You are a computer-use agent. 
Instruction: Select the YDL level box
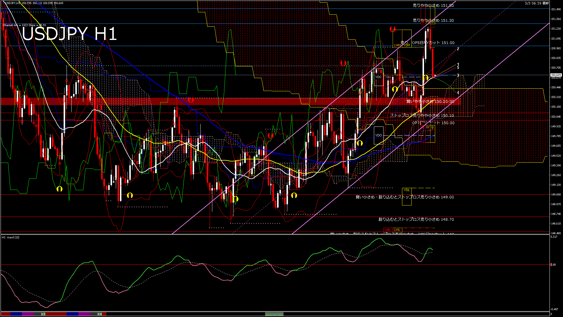(x=407, y=190)
